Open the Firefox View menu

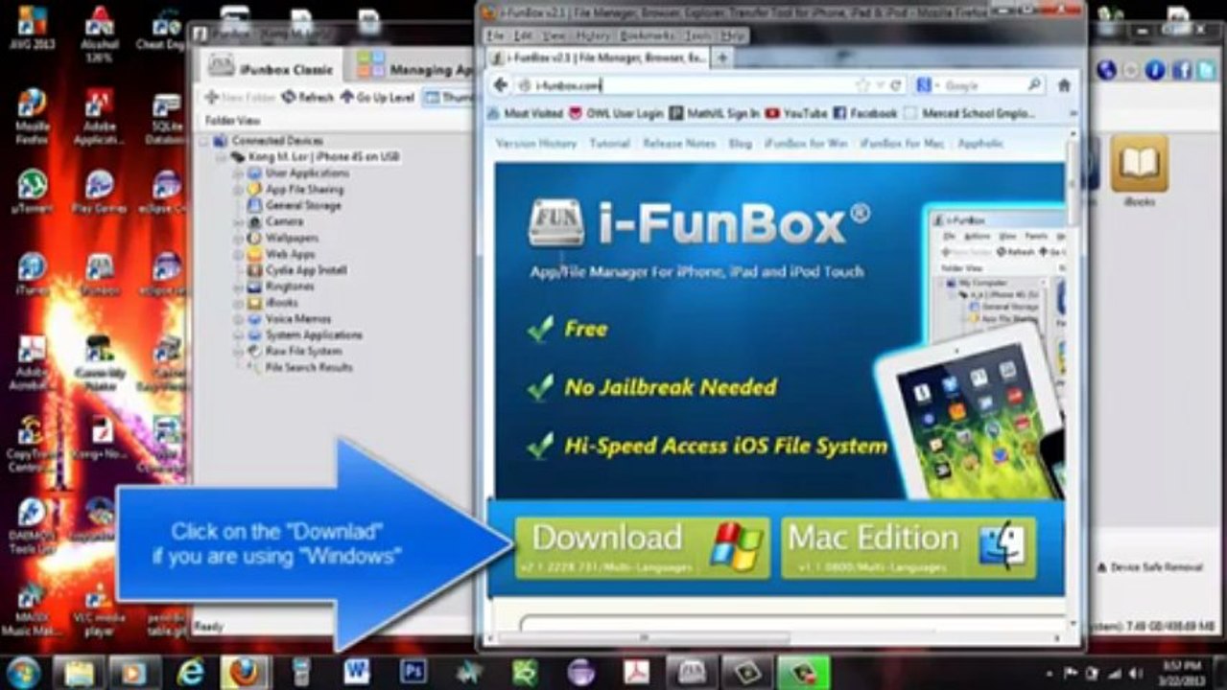(x=554, y=35)
